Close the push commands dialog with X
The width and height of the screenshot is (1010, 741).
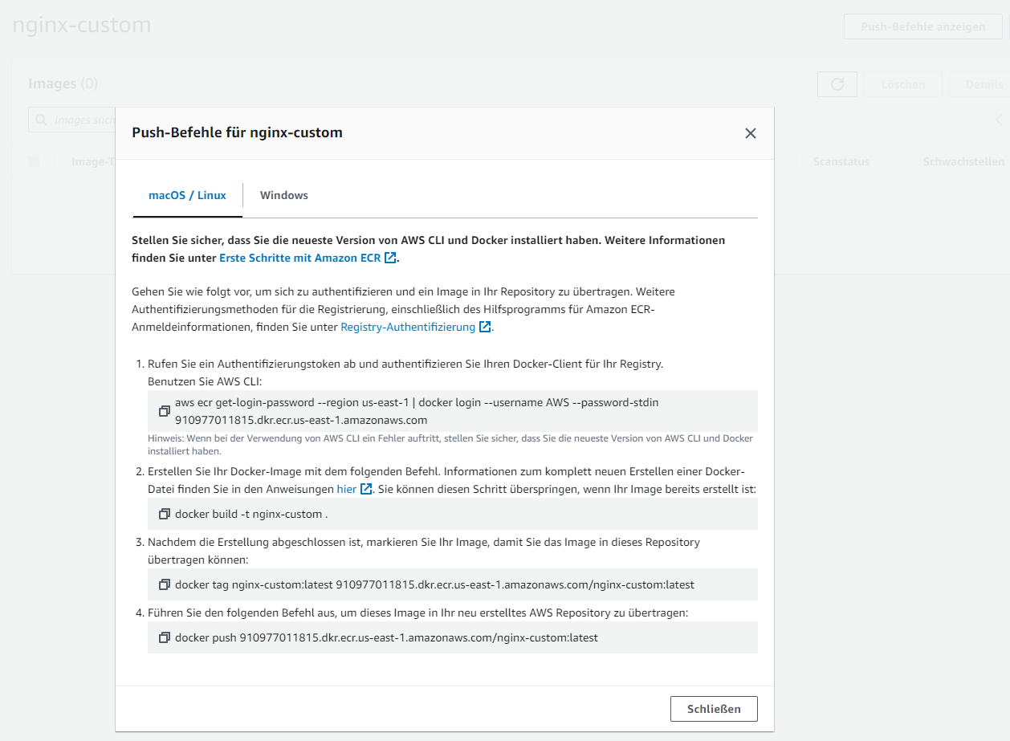pos(750,133)
